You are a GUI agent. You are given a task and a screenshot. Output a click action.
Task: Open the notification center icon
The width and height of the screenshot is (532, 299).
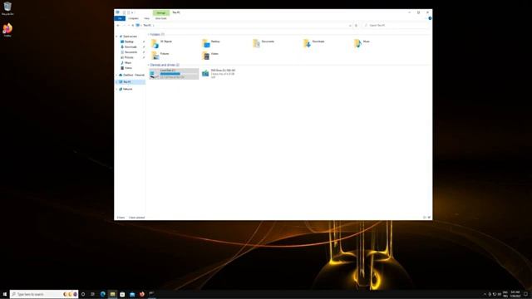525,294
